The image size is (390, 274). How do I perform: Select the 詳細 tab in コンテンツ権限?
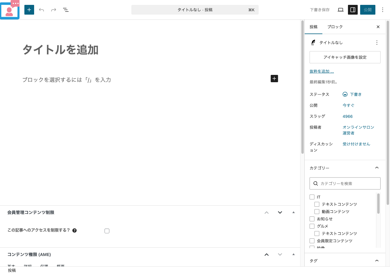coord(28,266)
